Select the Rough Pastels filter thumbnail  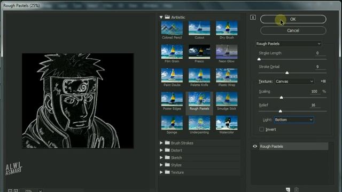199,99
